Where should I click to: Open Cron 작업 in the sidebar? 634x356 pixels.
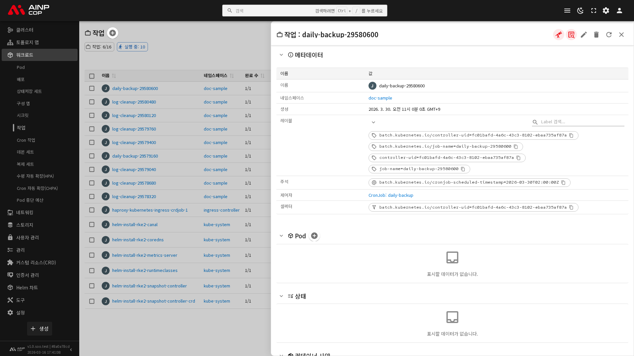(26, 140)
